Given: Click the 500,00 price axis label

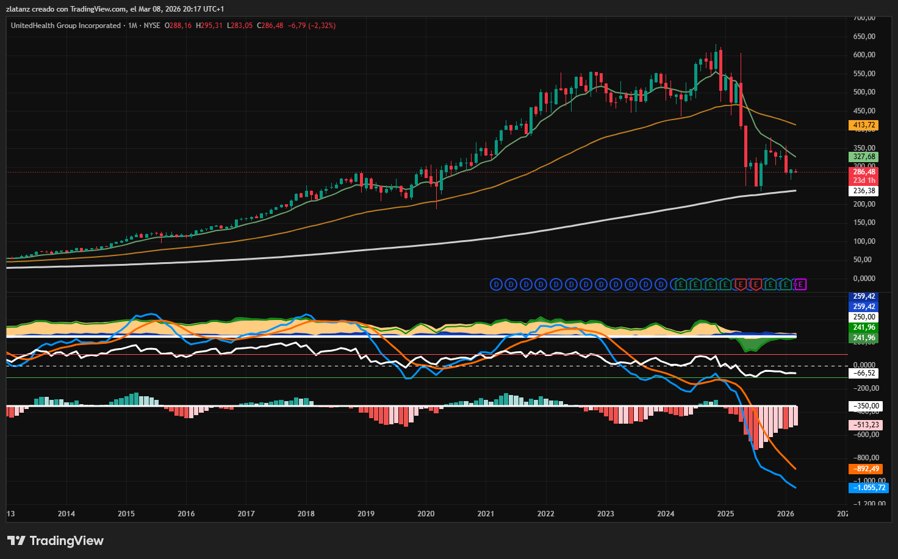Looking at the screenshot, I should pos(864,92).
